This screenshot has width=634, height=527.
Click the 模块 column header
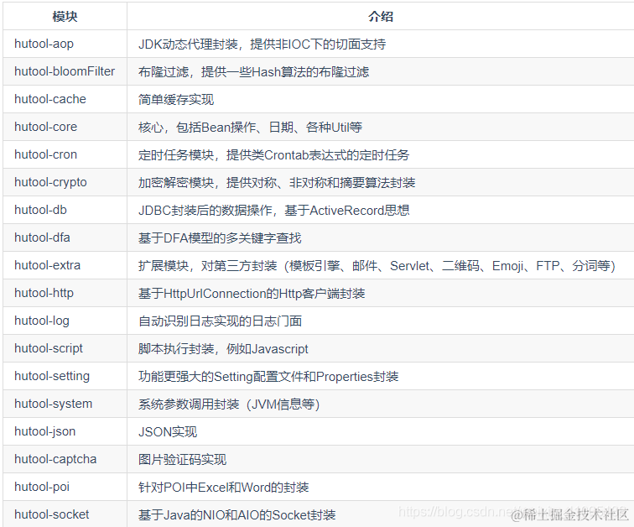click(x=65, y=17)
